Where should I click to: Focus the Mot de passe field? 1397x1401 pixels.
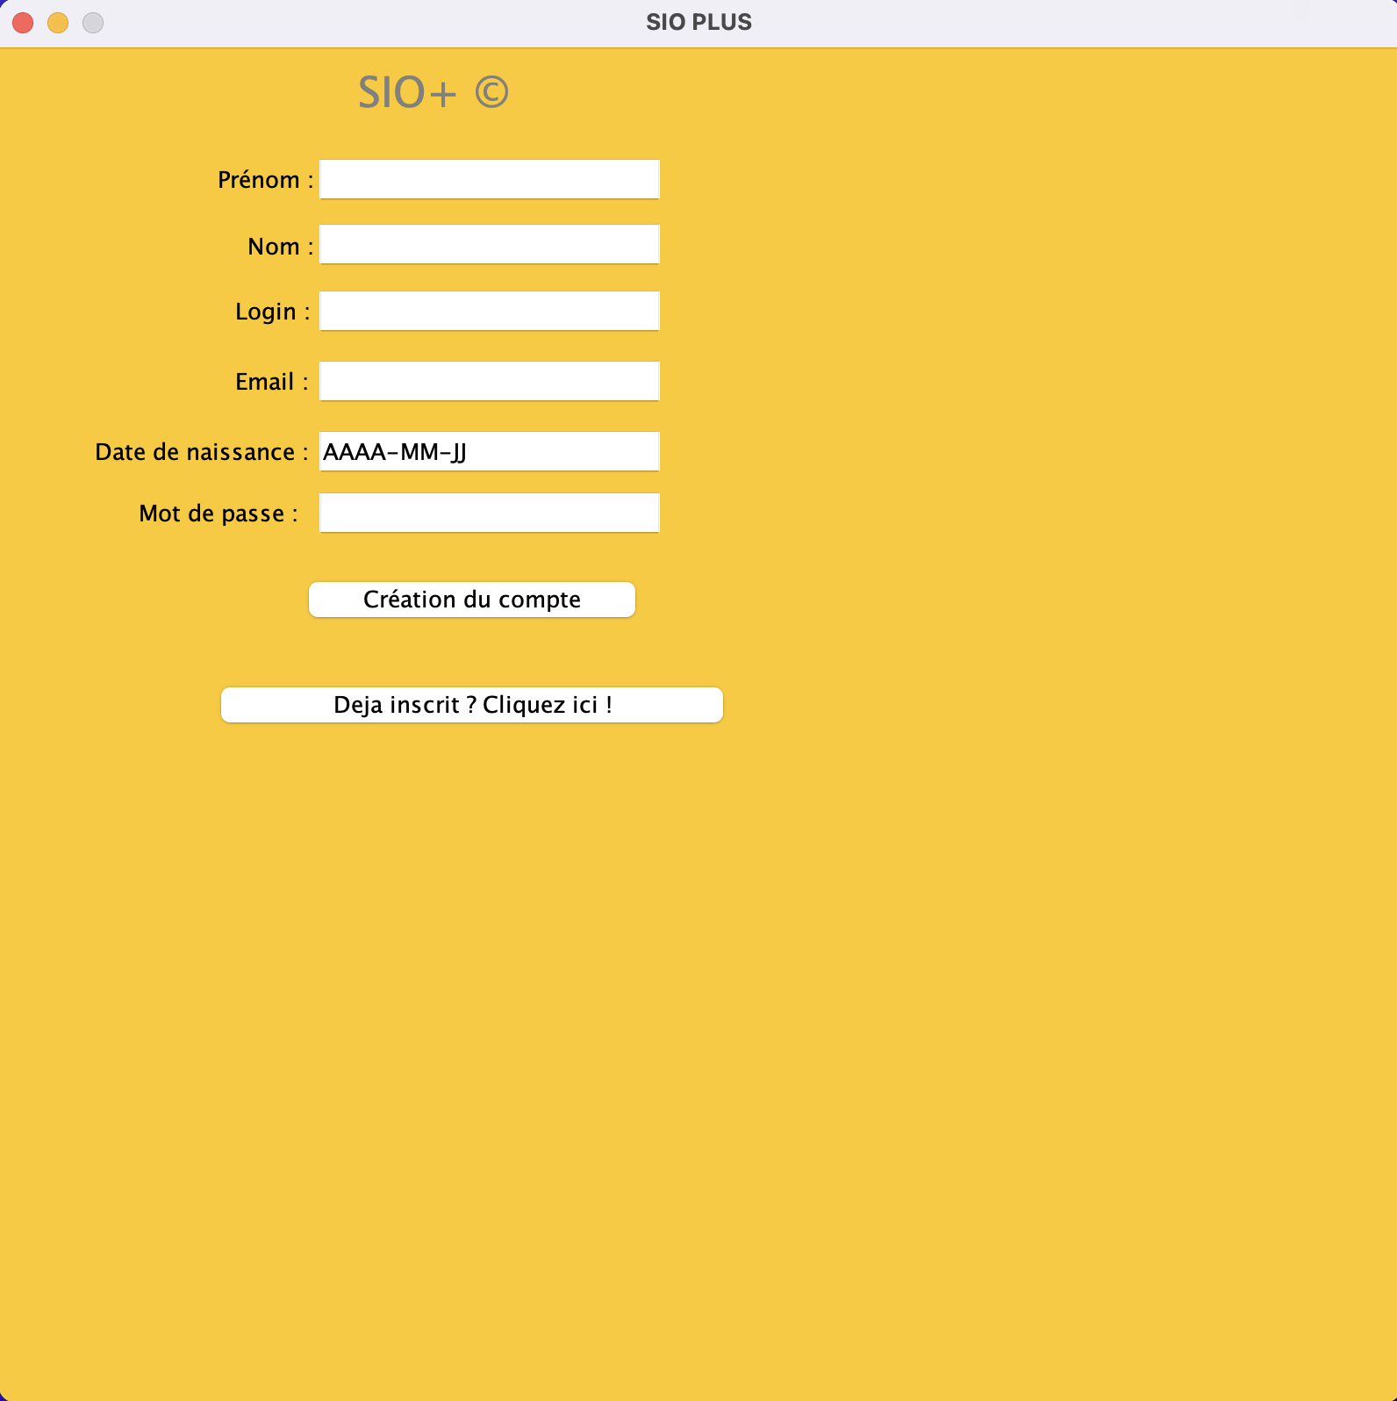489,514
